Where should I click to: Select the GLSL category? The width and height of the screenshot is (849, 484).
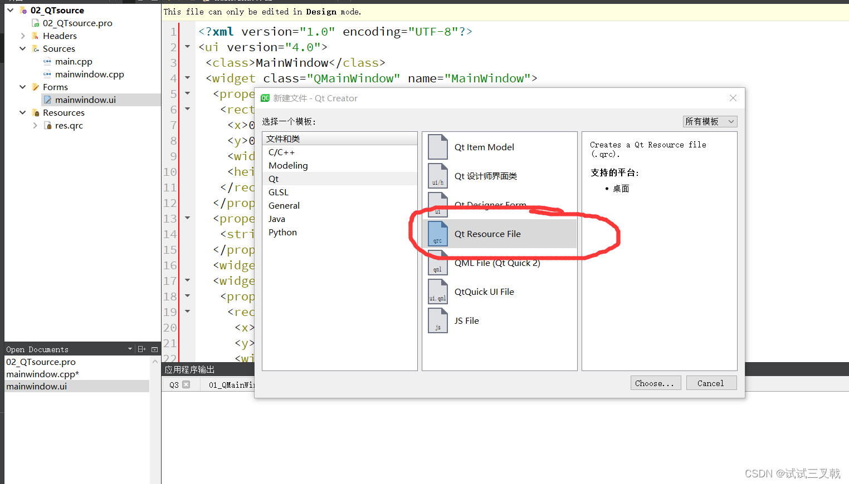coord(340,192)
